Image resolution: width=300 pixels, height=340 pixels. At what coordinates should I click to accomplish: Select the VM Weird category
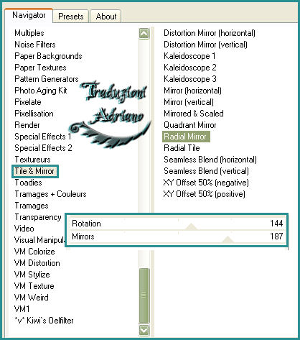[32, 298]
